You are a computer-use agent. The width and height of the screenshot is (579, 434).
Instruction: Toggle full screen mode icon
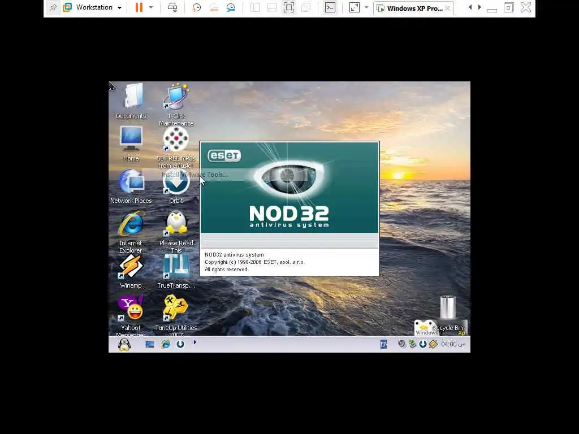289,7
